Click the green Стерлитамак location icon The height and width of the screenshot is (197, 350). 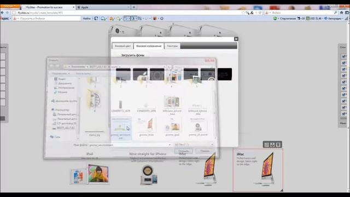[x=275, y=19]
